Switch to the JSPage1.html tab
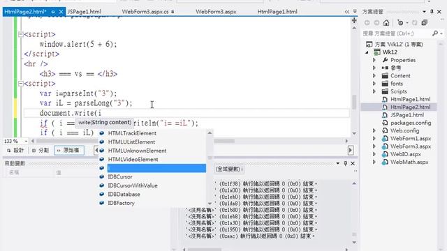The image size is (447, 251). click(84, 12)
